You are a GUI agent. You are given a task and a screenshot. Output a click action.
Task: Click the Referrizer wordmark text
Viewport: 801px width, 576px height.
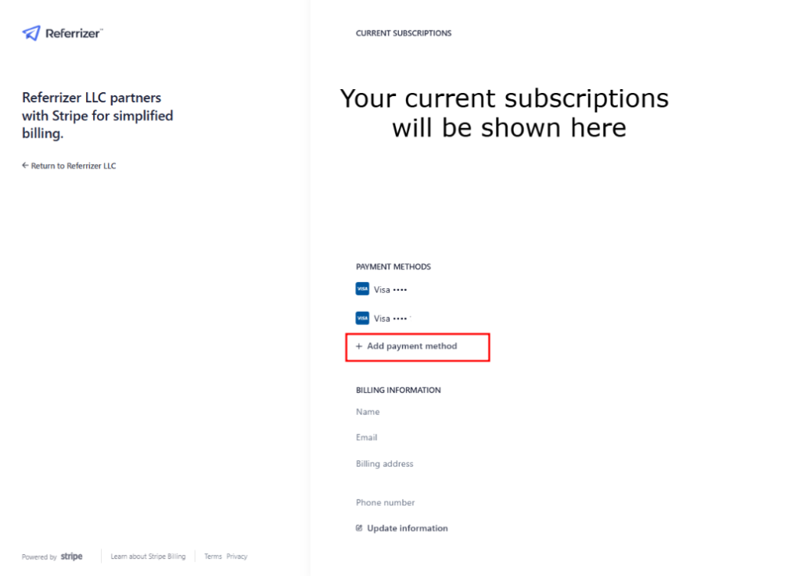[74, 34]
